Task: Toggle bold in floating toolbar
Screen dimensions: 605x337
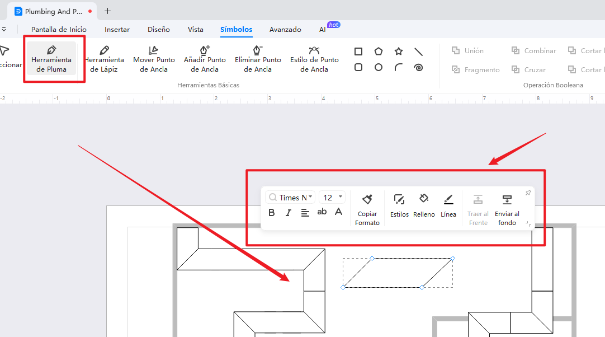Action: point(272,212)
